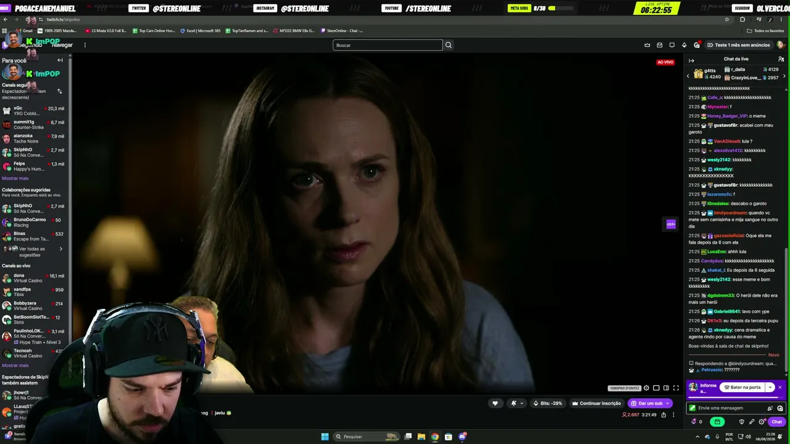
Task: Open the user profile avatar menu
Action: coord(781,45)
